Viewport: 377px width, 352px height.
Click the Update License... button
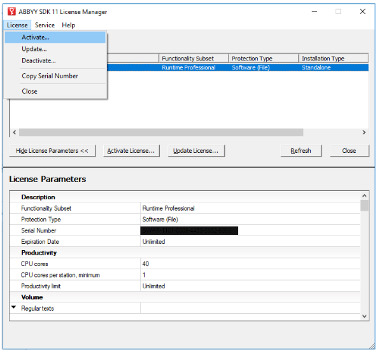tap(196, 151)
